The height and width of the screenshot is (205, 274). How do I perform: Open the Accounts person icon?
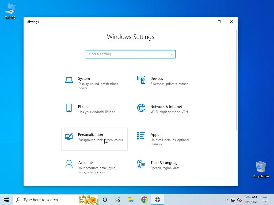(x=69, y=164)
